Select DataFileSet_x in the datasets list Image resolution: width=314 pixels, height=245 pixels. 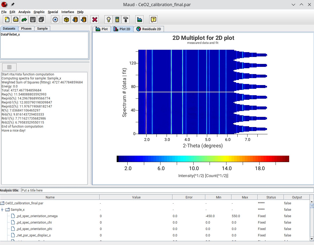[x=10, y=35]
